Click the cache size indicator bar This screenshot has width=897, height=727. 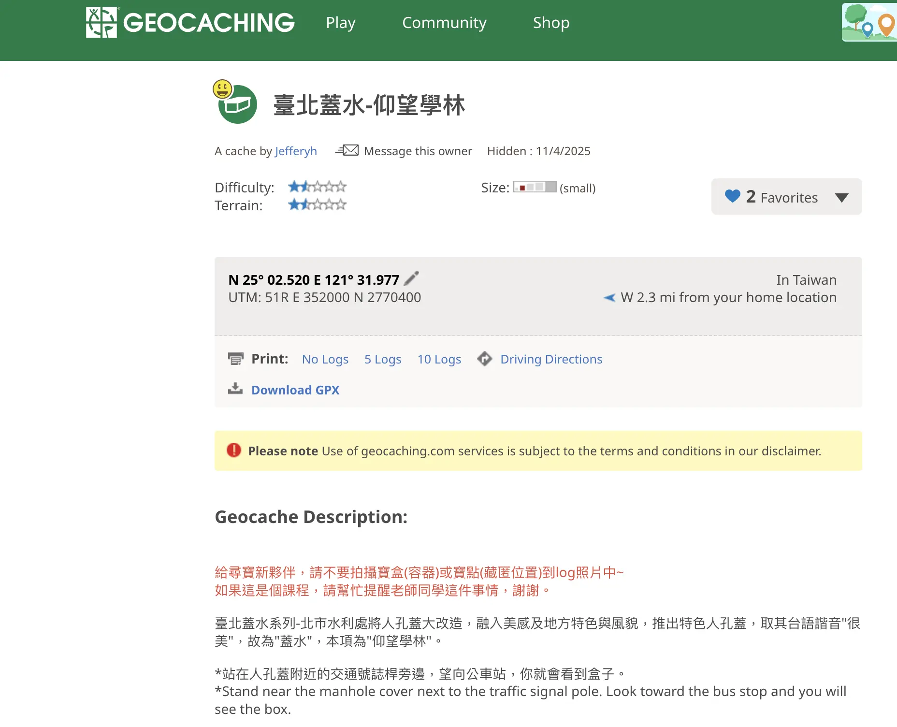tap(535, 187)
